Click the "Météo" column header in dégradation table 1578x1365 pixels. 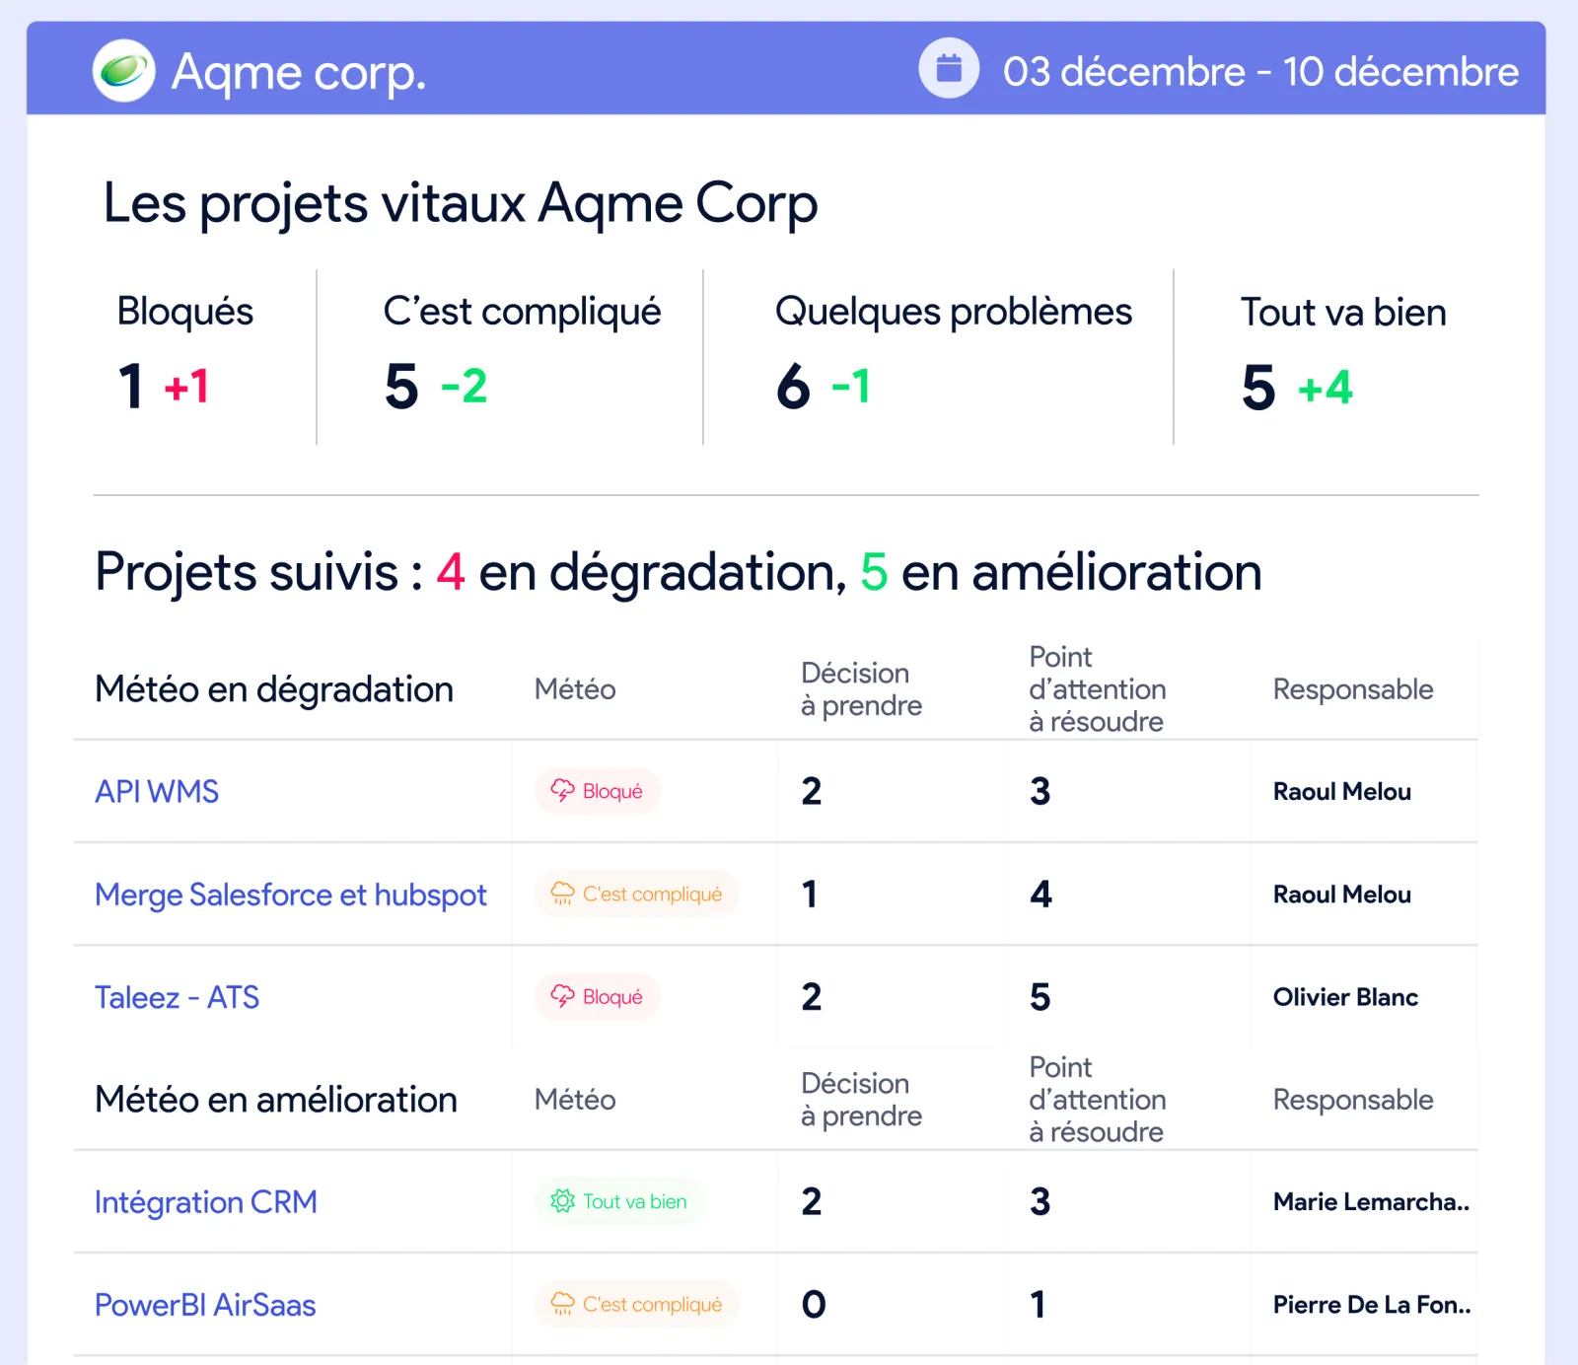[x=575, y=689]
